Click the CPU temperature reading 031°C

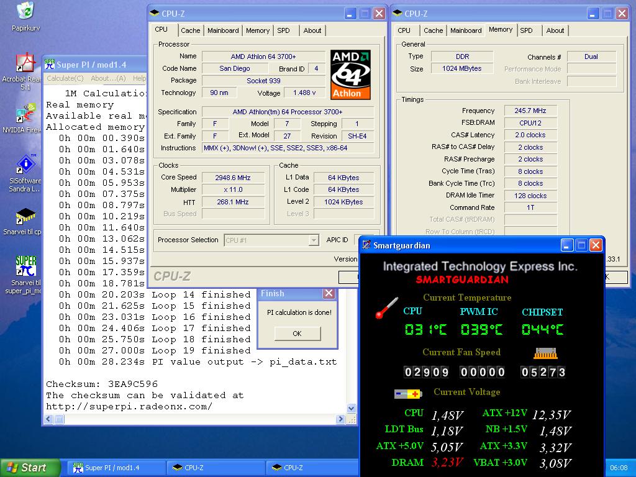pos(425,329)
